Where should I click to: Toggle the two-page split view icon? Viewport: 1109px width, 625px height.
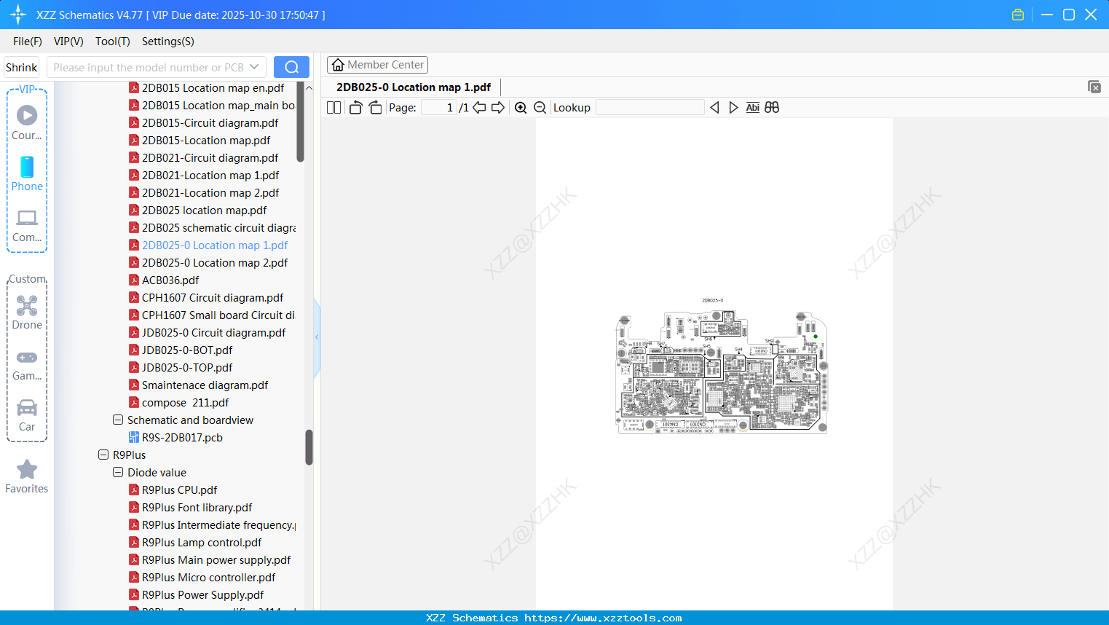pos(334,108)
